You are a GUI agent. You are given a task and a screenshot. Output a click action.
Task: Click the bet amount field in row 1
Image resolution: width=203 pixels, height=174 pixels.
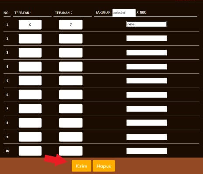tap(147, 24)
